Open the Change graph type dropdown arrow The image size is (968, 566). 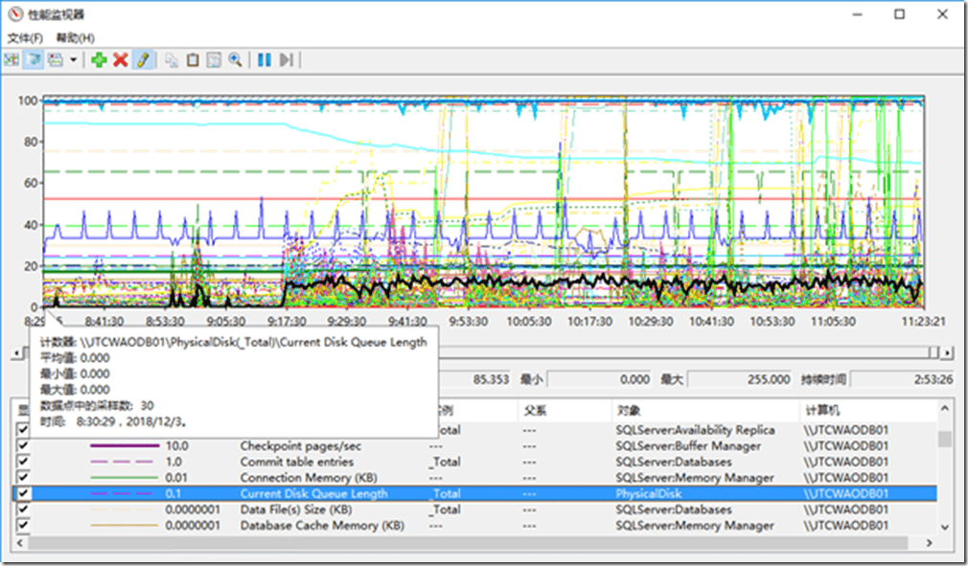[x=73, y=60]
